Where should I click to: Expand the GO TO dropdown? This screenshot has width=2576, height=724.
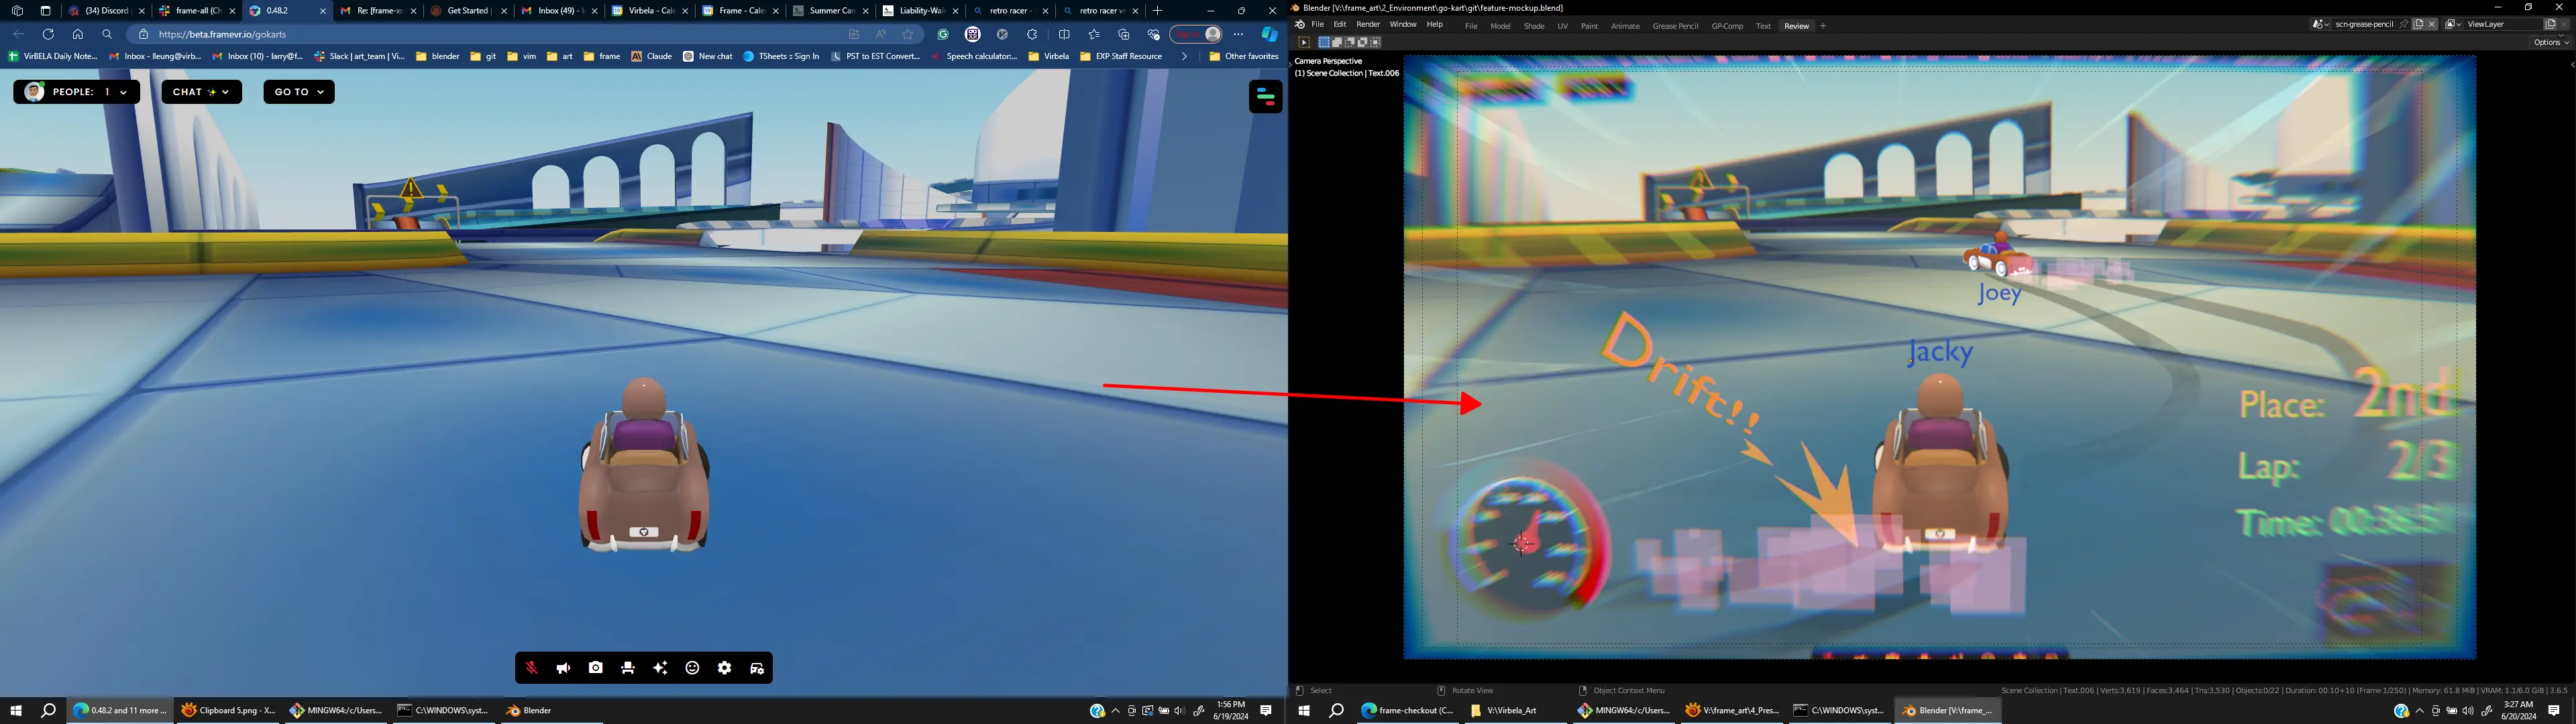[299, 92]
